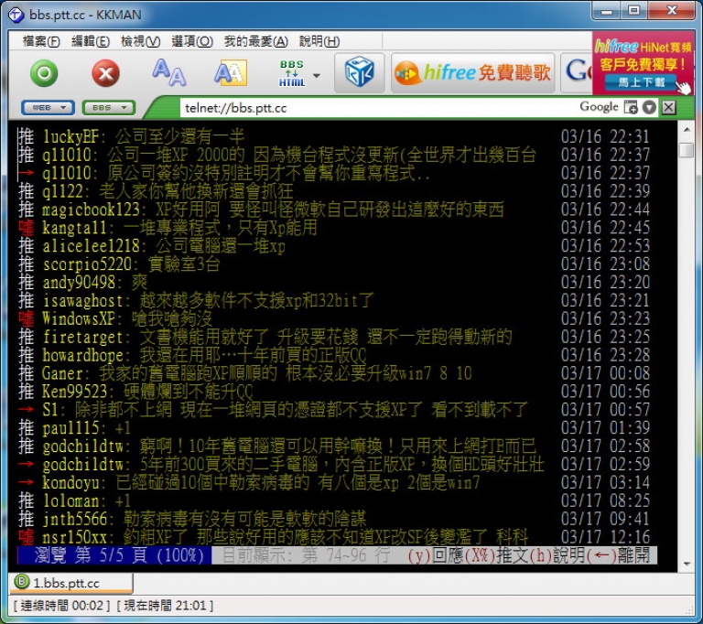Click the alicelee1218 comment line

(x=333, y=245)
